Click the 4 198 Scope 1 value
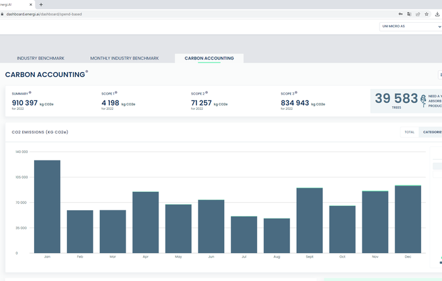Viewport: 442px width, 281px height. click(110, 103)
